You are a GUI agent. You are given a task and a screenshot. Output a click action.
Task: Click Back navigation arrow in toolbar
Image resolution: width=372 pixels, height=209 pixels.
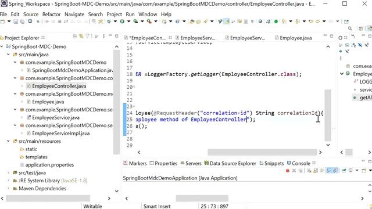coord(317,21)
